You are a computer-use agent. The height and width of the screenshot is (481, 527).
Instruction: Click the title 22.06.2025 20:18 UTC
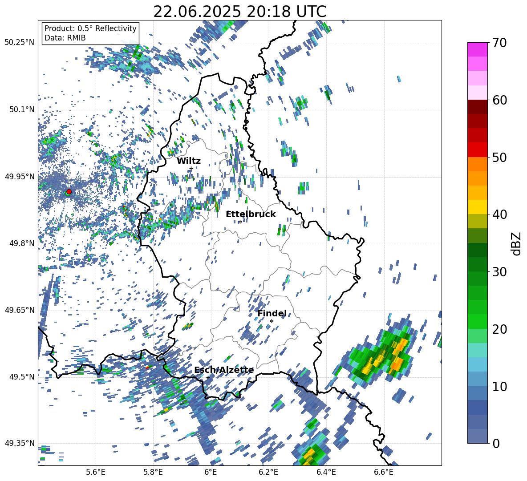pyautogui.click(x=239, y=12)
